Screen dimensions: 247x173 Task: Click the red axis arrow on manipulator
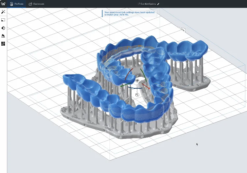tap(146, 87)
